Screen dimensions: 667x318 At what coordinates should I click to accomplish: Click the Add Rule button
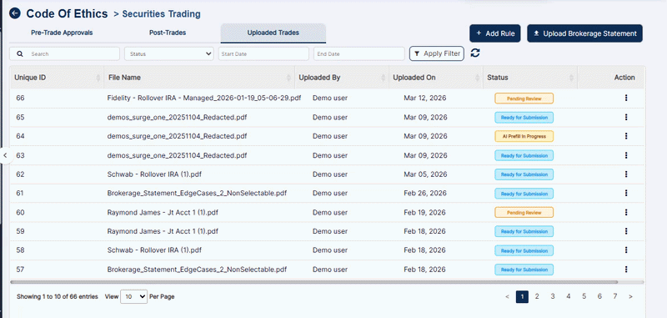[495, 33]
